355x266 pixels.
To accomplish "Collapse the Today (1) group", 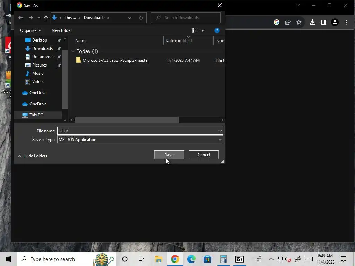I will pyautogui.click(x=73, y=51).
